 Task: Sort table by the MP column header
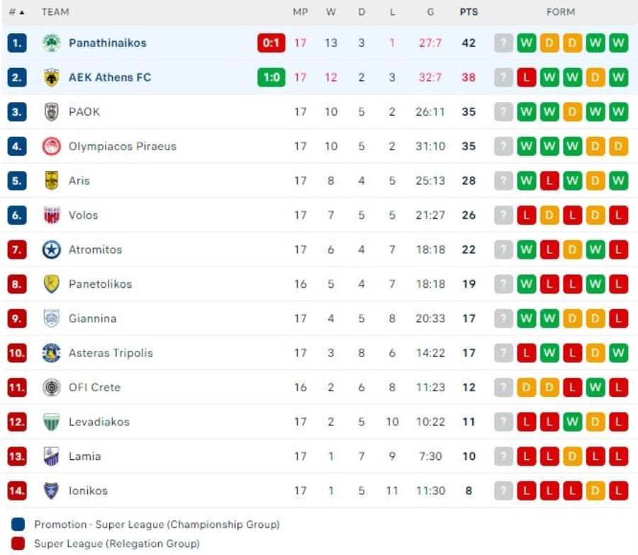point(301,12)
